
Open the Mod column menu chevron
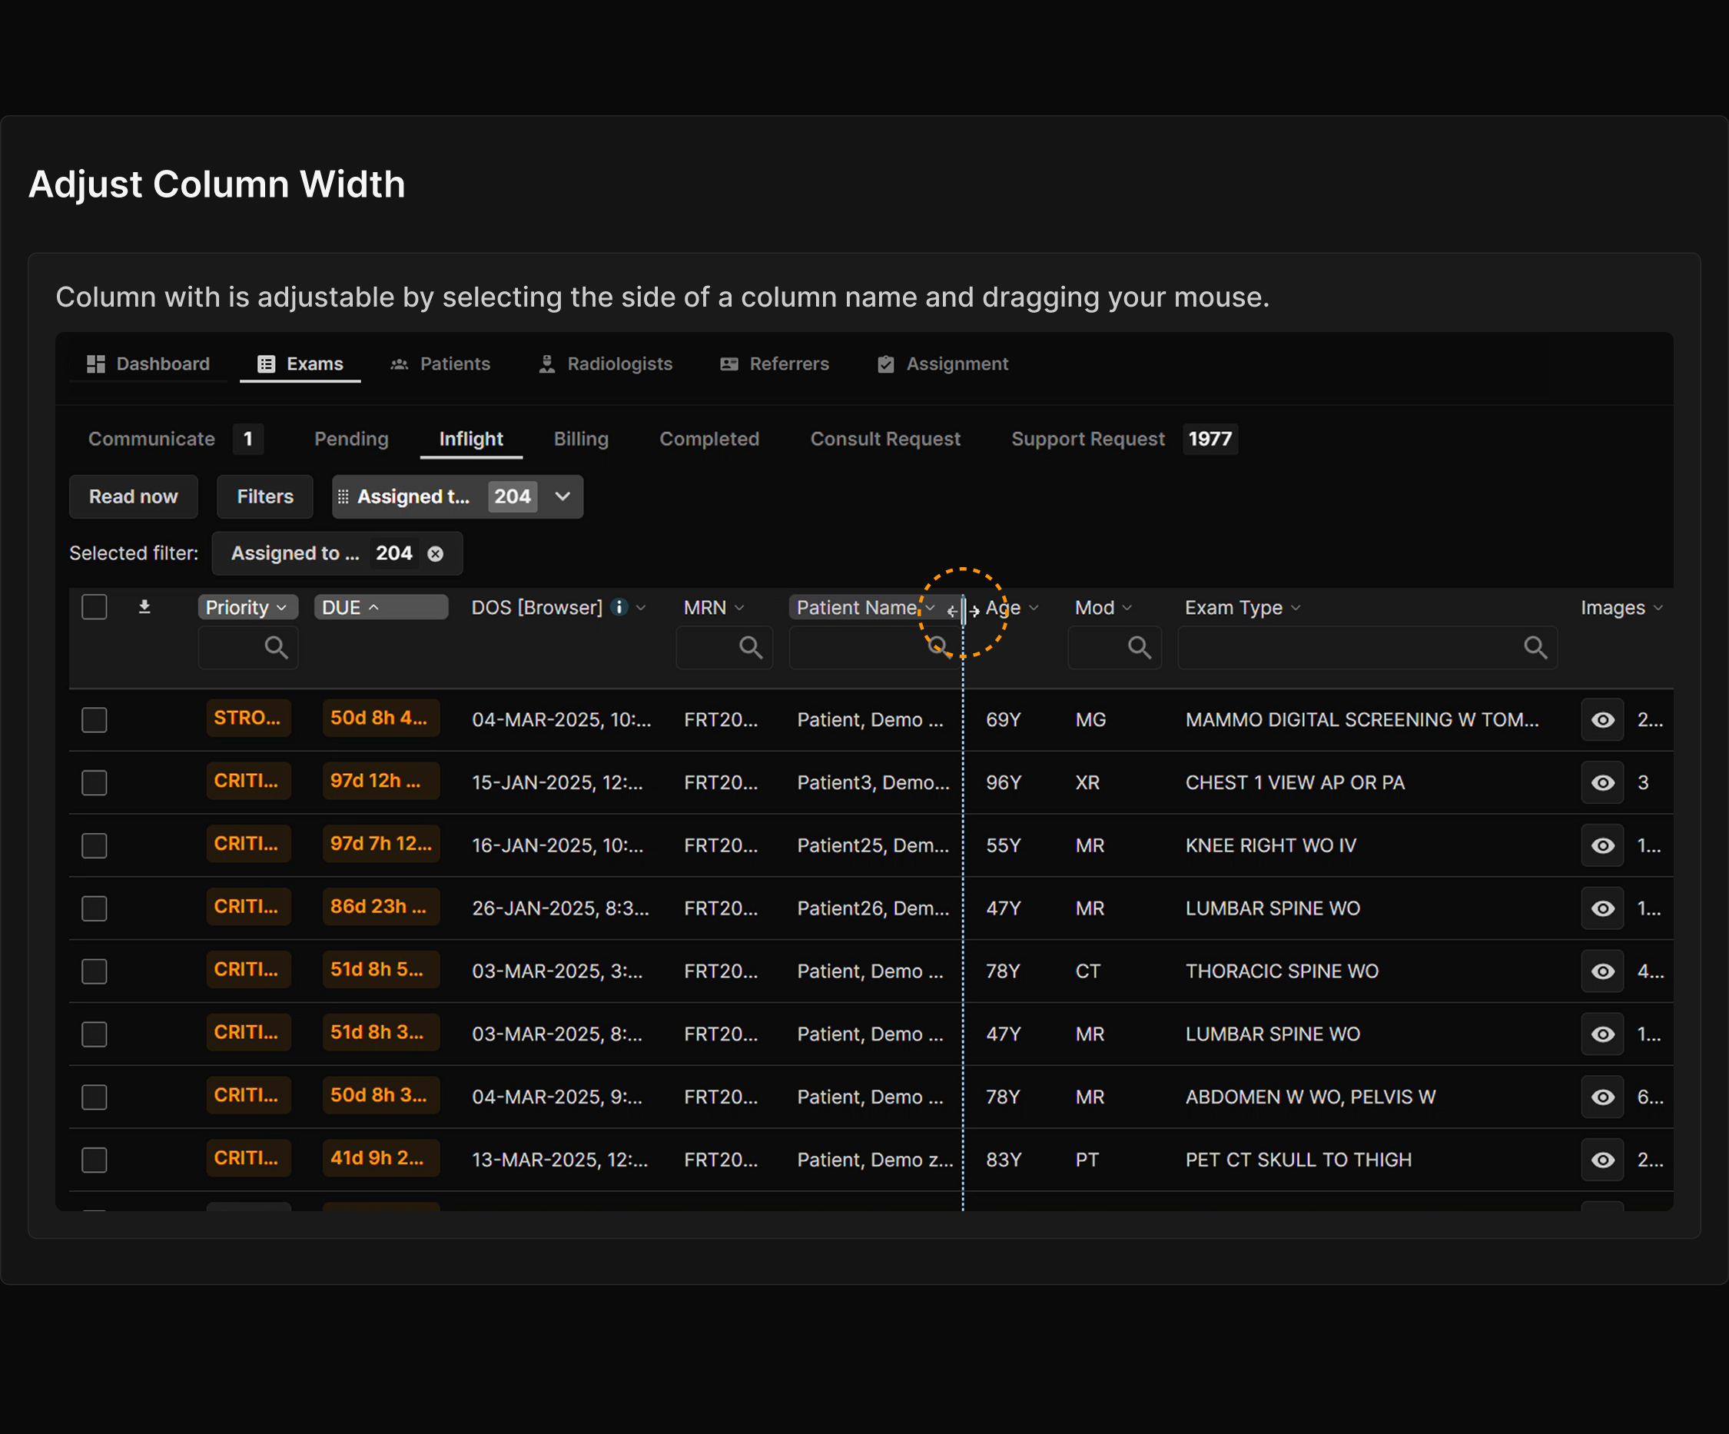click(x=1127, y=608)
